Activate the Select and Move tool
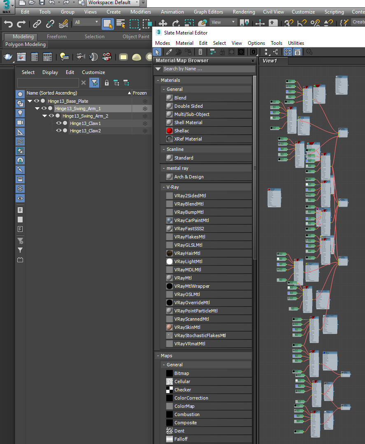The image size is (365, 444). (163, 23)
